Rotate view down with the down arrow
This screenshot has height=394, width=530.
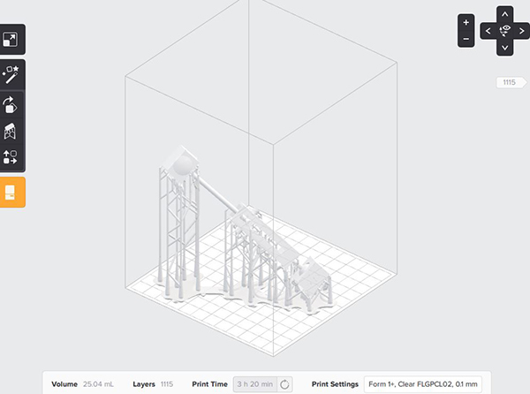pyautogui.click(x=505, y=48)
